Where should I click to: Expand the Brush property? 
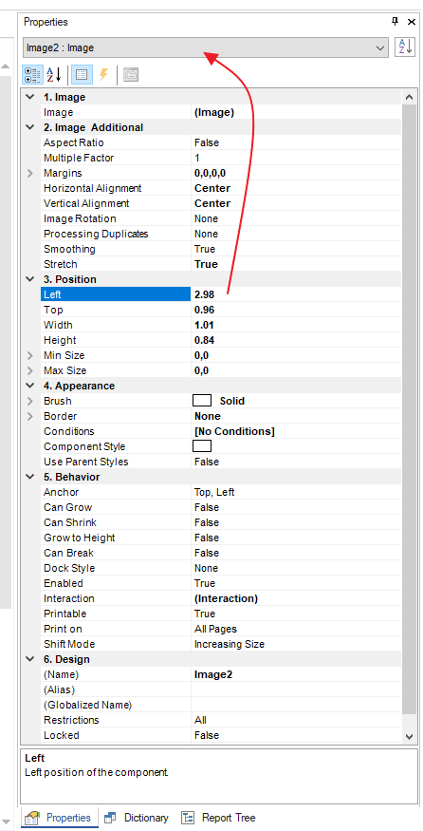click(x=30, y=401)
